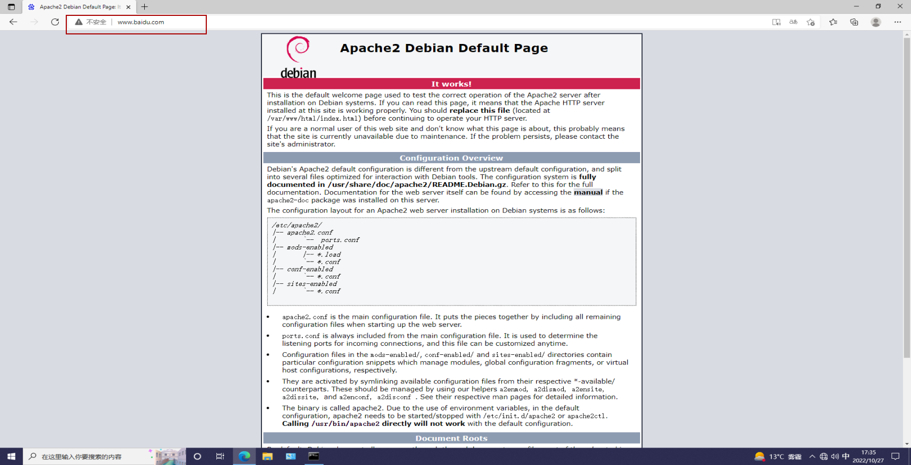Open the notification center
Viewport: 911px width, 465px height.
click(896, 457)
